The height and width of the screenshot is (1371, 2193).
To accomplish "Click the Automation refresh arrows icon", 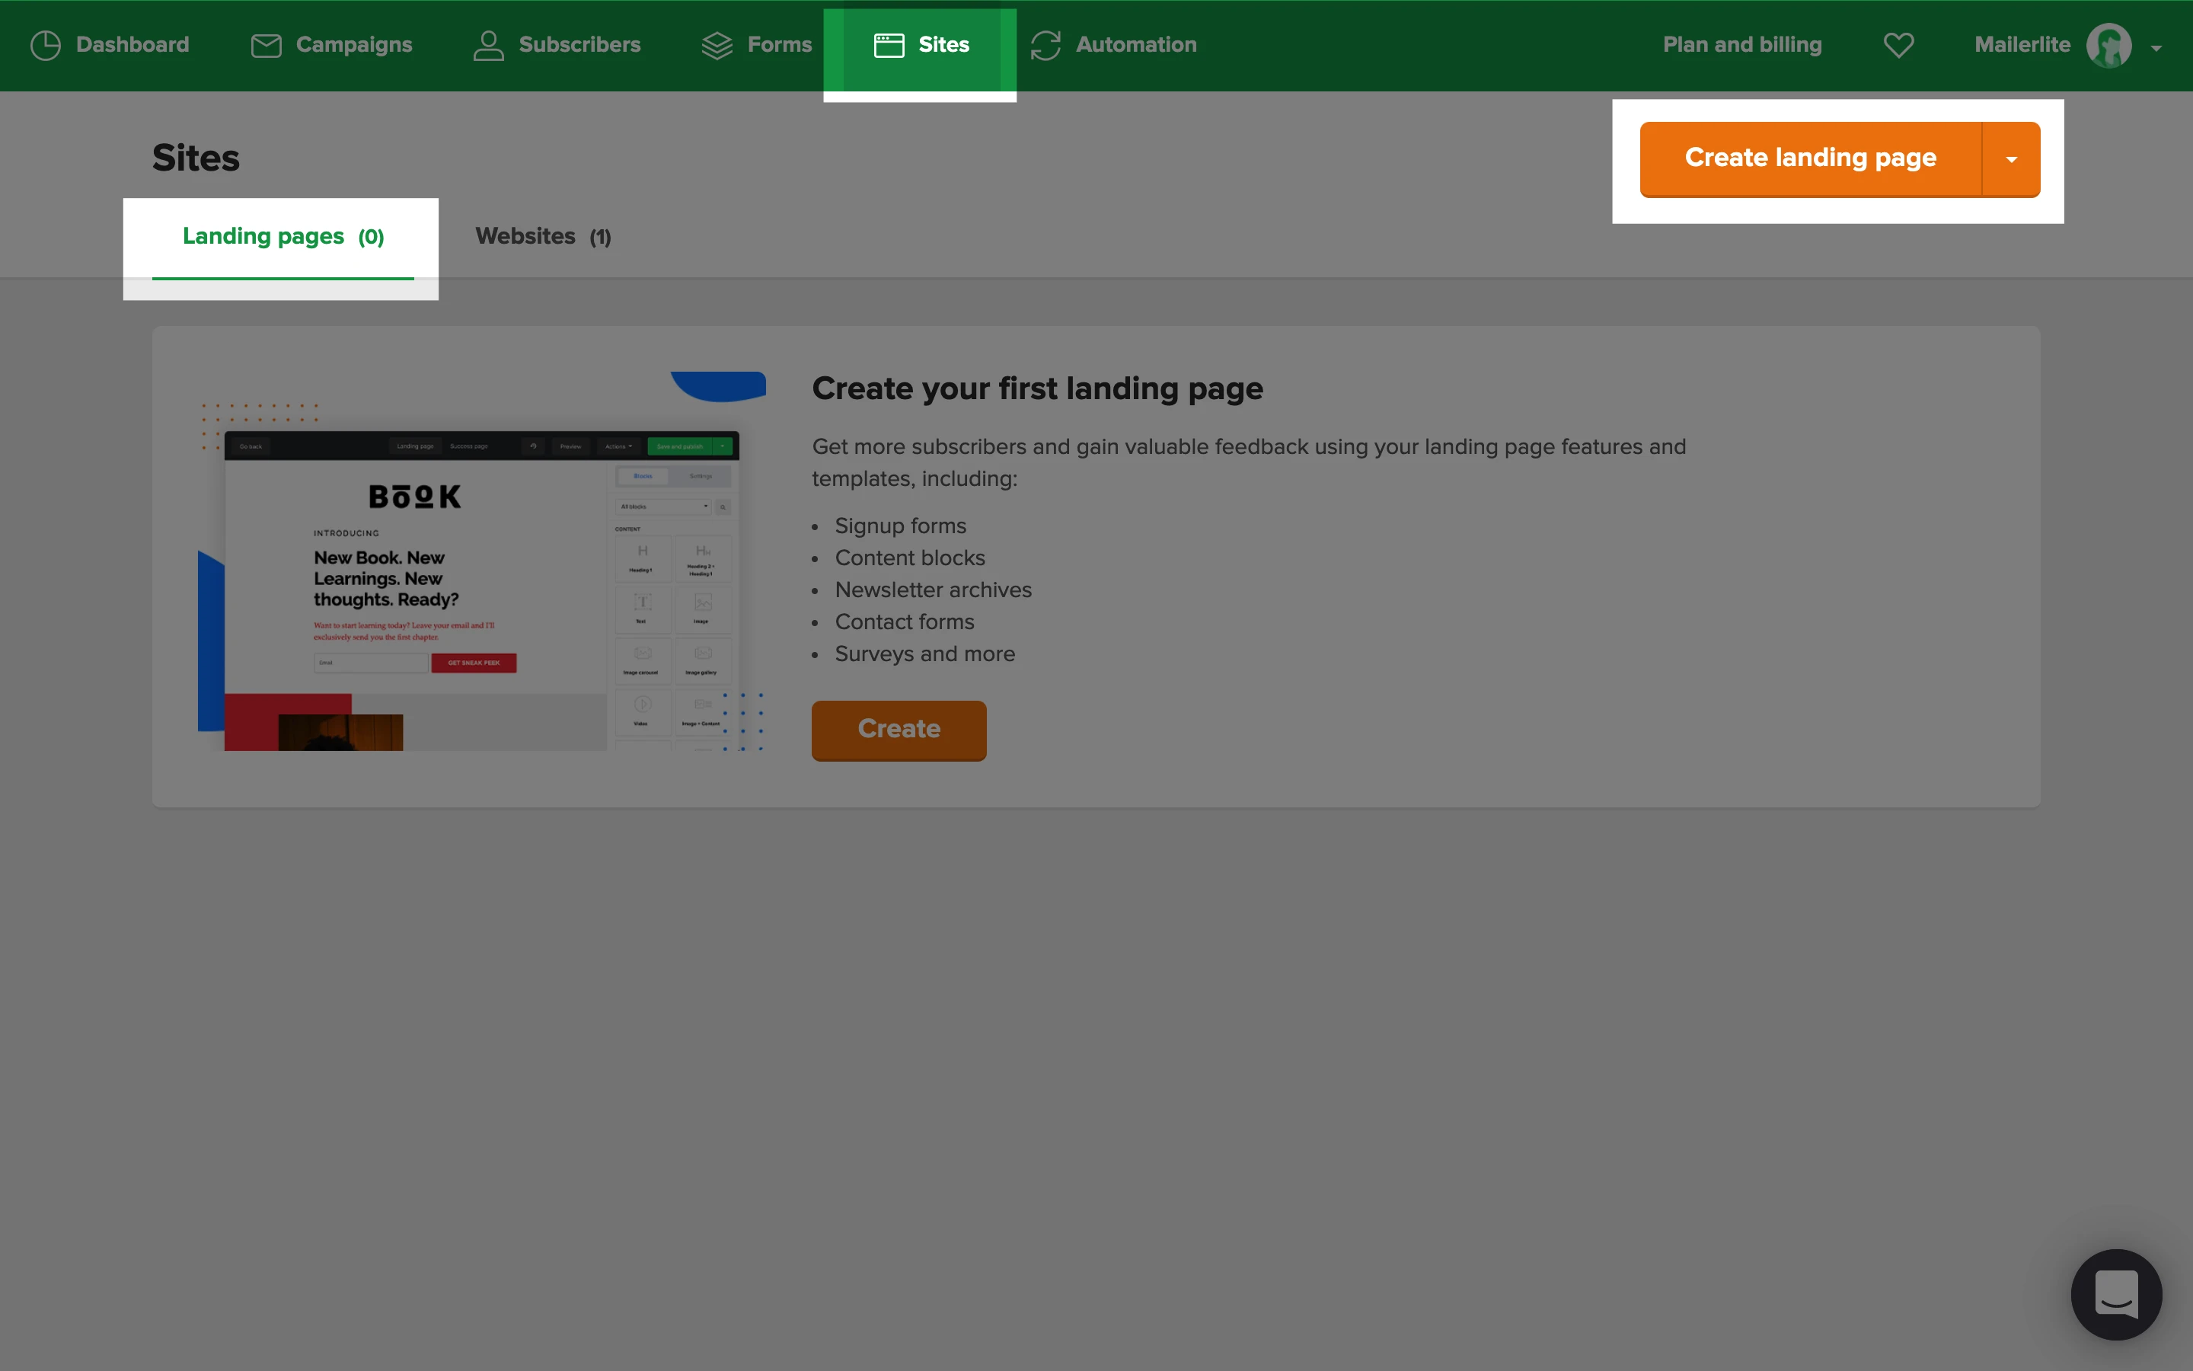I will pos(1045,46).
